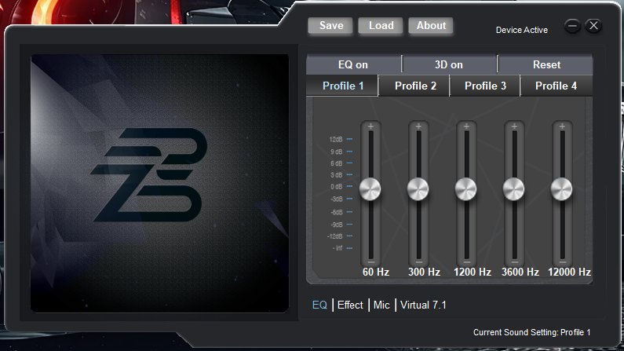Toggle the 3D on switch

click(x=449, y=64)
